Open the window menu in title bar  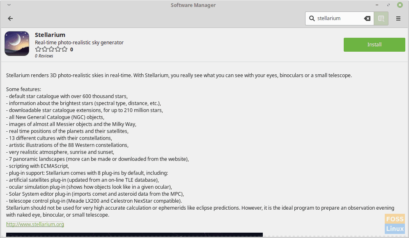click(9, 5)
